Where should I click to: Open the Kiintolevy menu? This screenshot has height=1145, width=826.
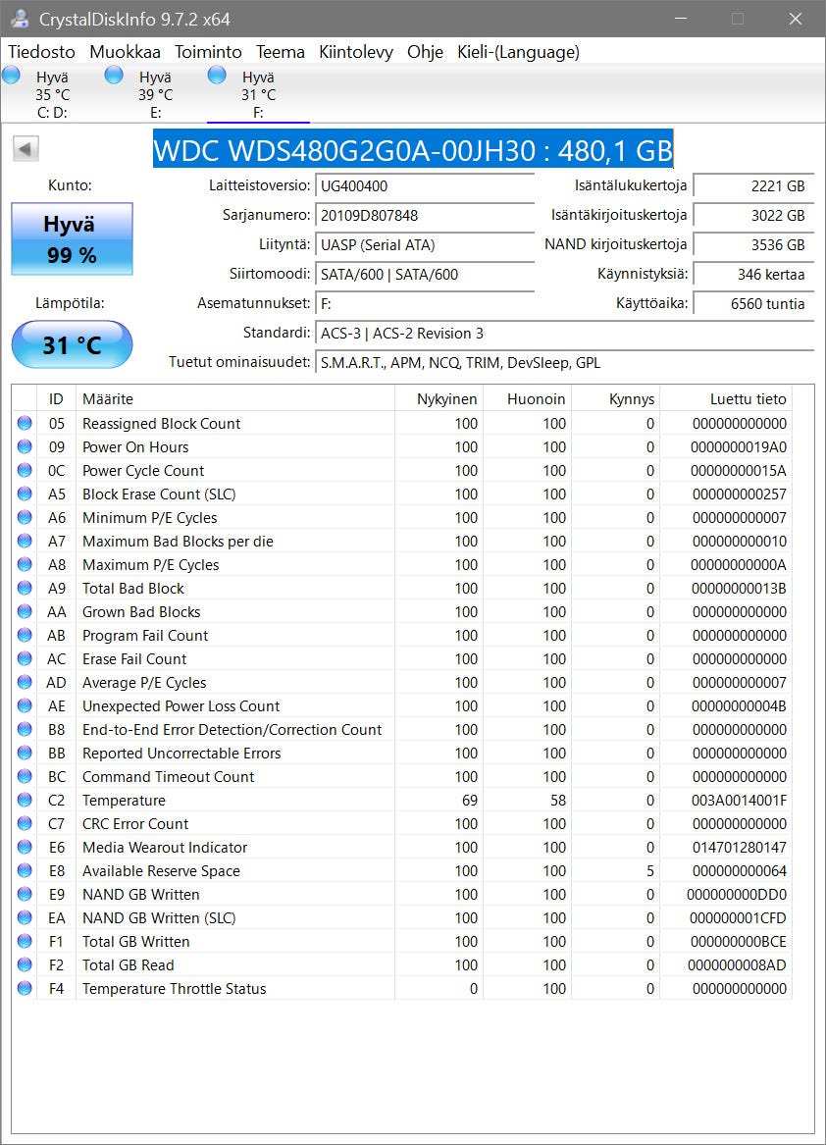356,52
